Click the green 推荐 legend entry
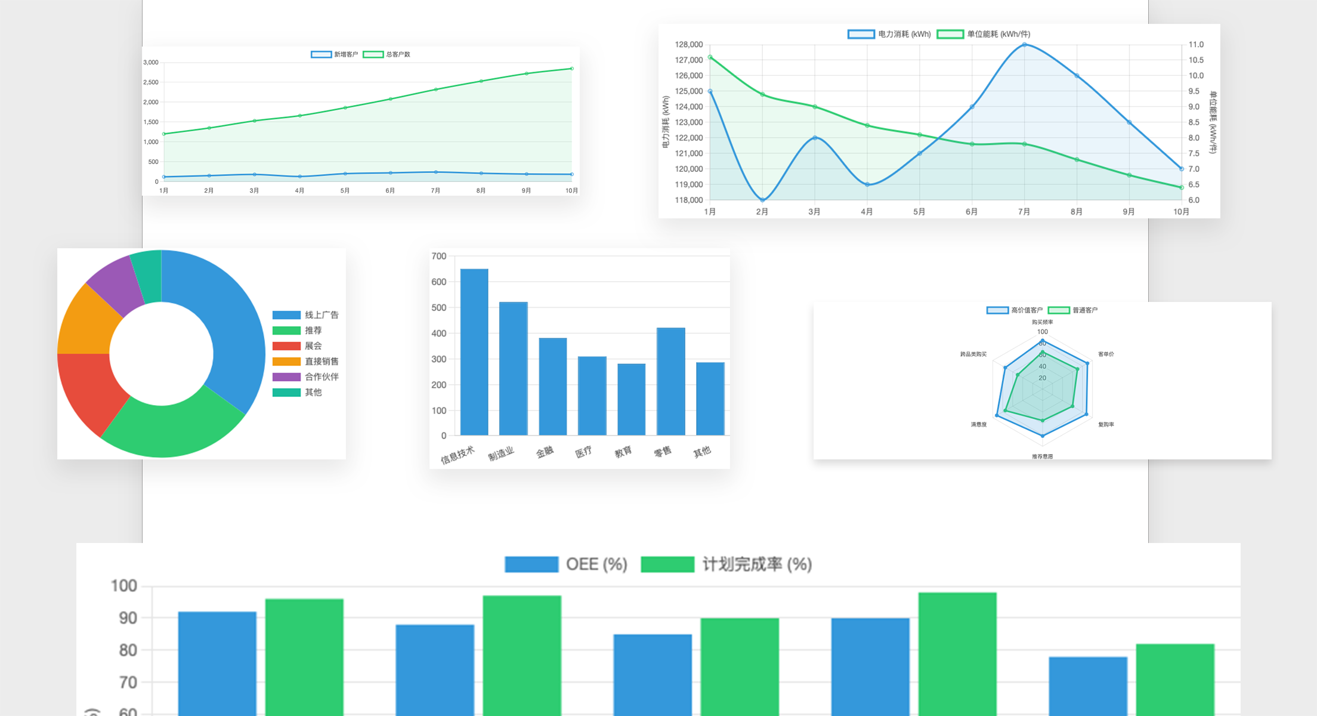 [297, 331]
